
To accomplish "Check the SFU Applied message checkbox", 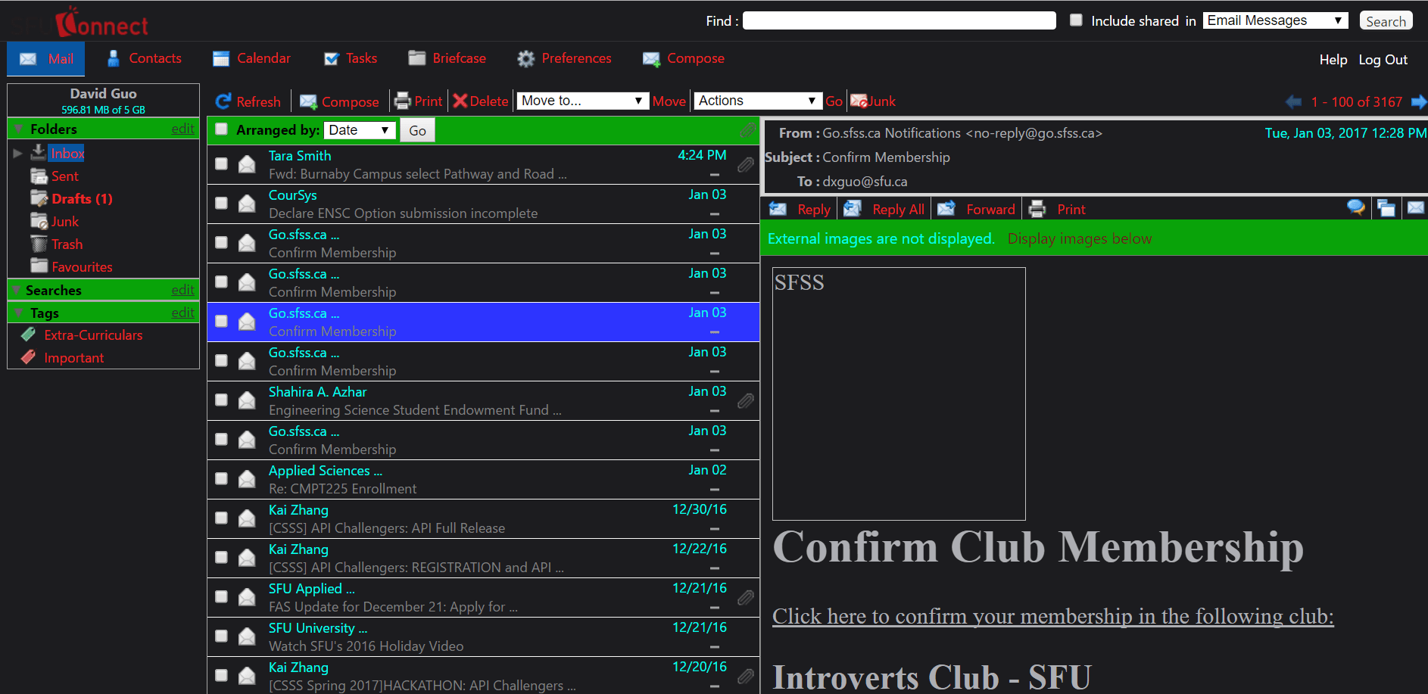I will [221, 596].
